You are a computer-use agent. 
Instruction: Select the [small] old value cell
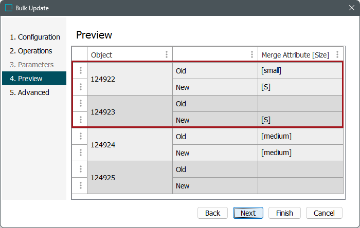pyautogui.click(x=300, y=71)
